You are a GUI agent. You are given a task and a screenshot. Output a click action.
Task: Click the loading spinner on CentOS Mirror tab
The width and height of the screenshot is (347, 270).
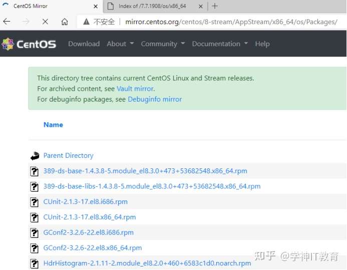(6, 6)
